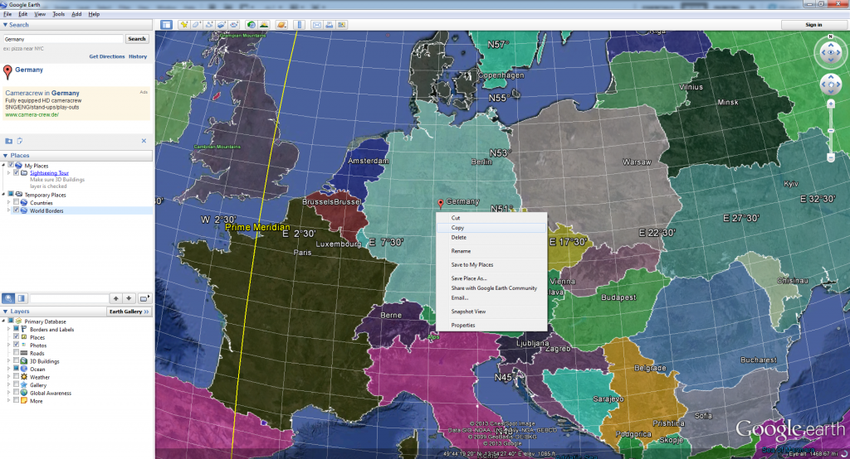Screen dimensions: 850x459
Task: Clear search results with the X icon
Action: 144,141
